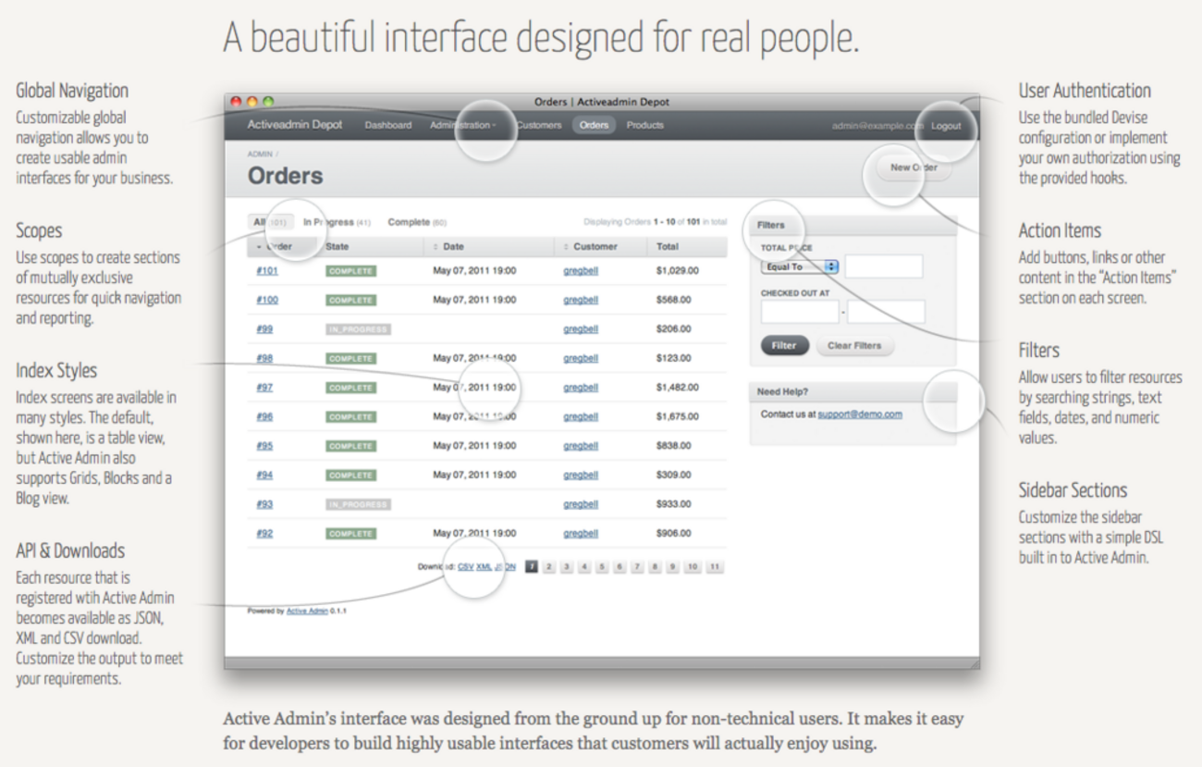Go to pagination page 6
Image resolution: width=1202 pixels, height=767 pixels.
619,567
